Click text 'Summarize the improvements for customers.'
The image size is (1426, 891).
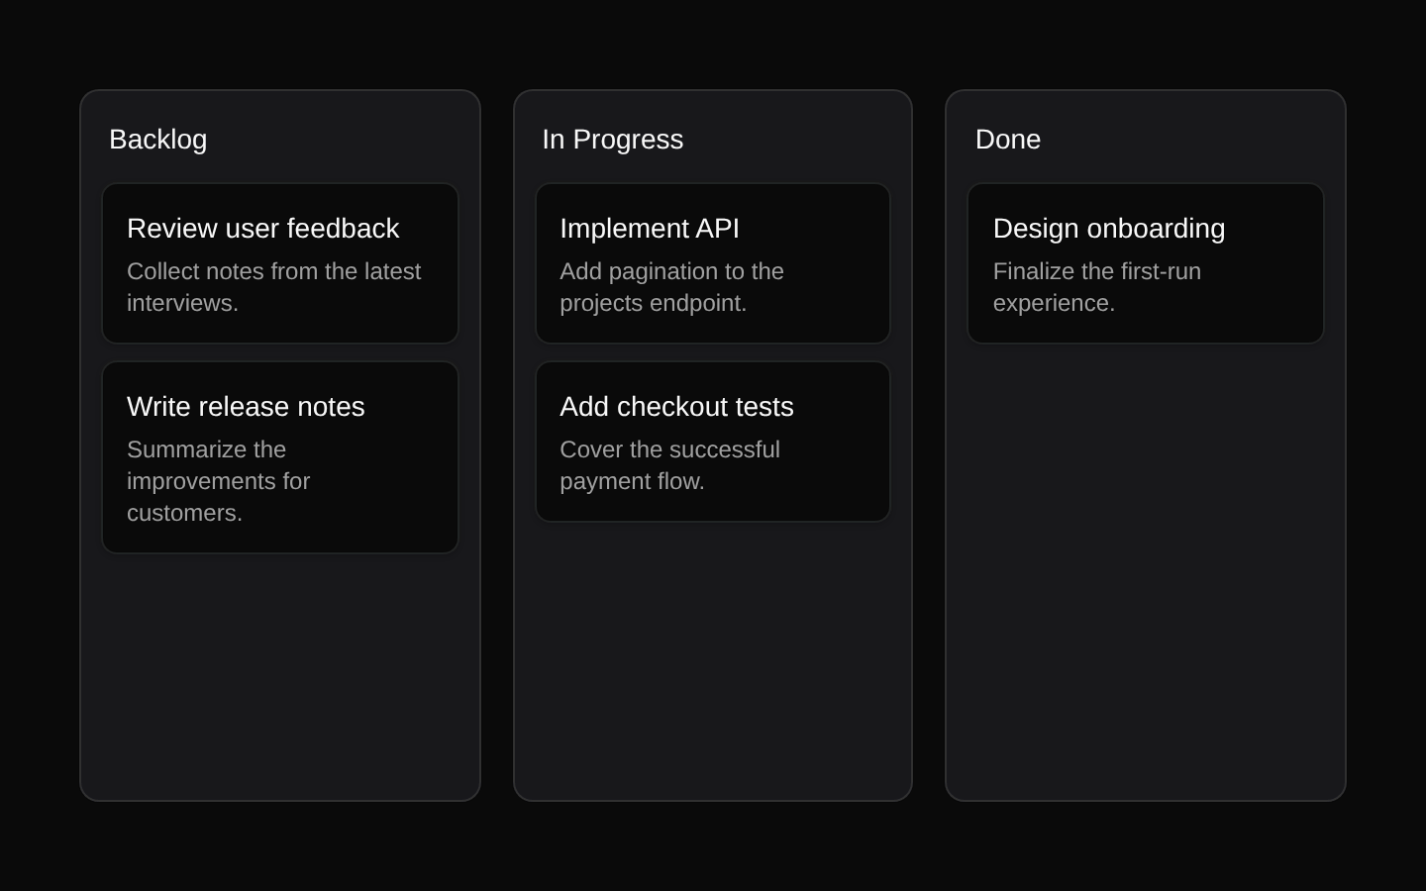(219, 481)
